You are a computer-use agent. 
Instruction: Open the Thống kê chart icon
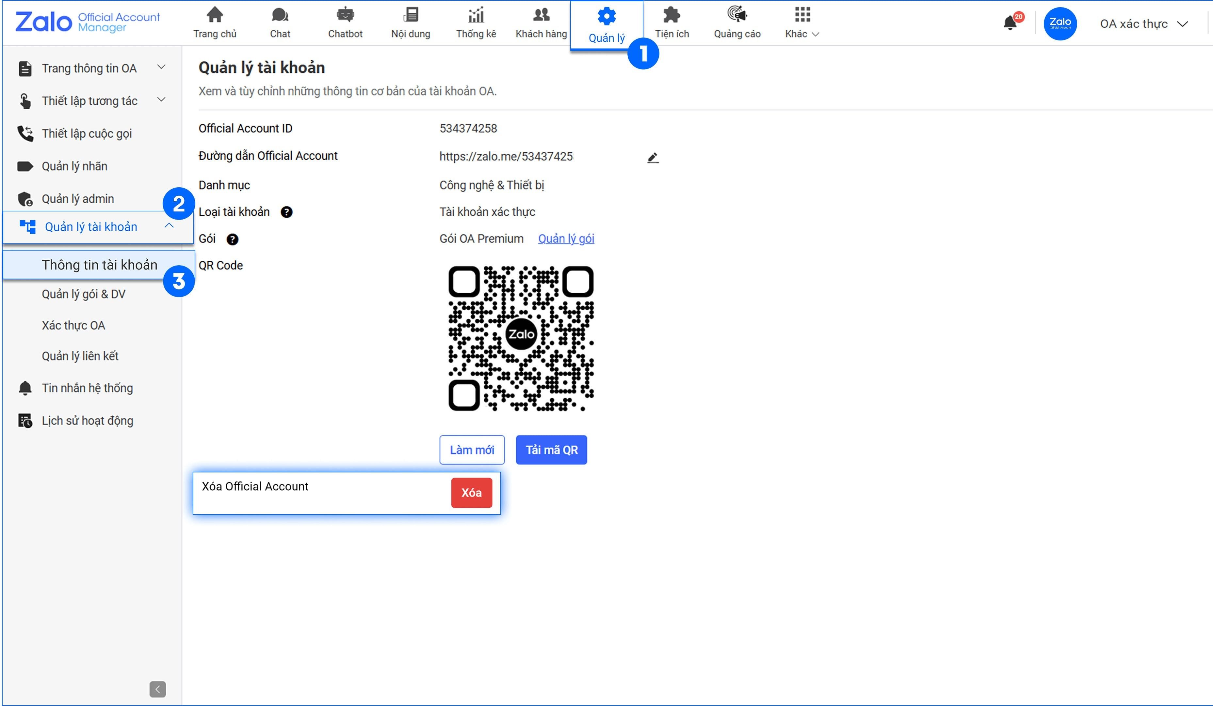click(x=476, y=15)
